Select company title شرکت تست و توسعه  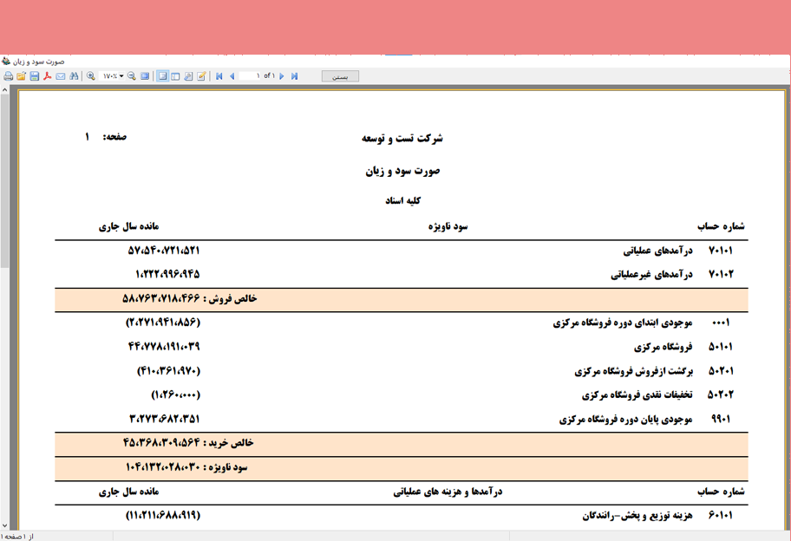click(x=402, y=138)
